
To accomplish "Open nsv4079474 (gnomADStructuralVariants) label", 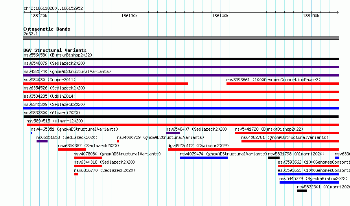I will (223, 154).
